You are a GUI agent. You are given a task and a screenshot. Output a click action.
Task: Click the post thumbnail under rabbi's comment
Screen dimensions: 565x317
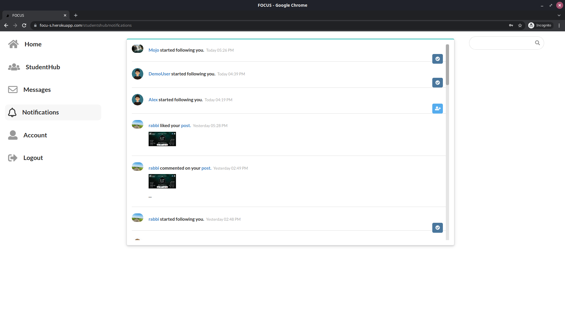[162, 181]
